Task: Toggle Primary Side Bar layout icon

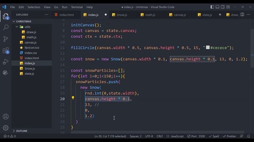Action: point(212,7)
